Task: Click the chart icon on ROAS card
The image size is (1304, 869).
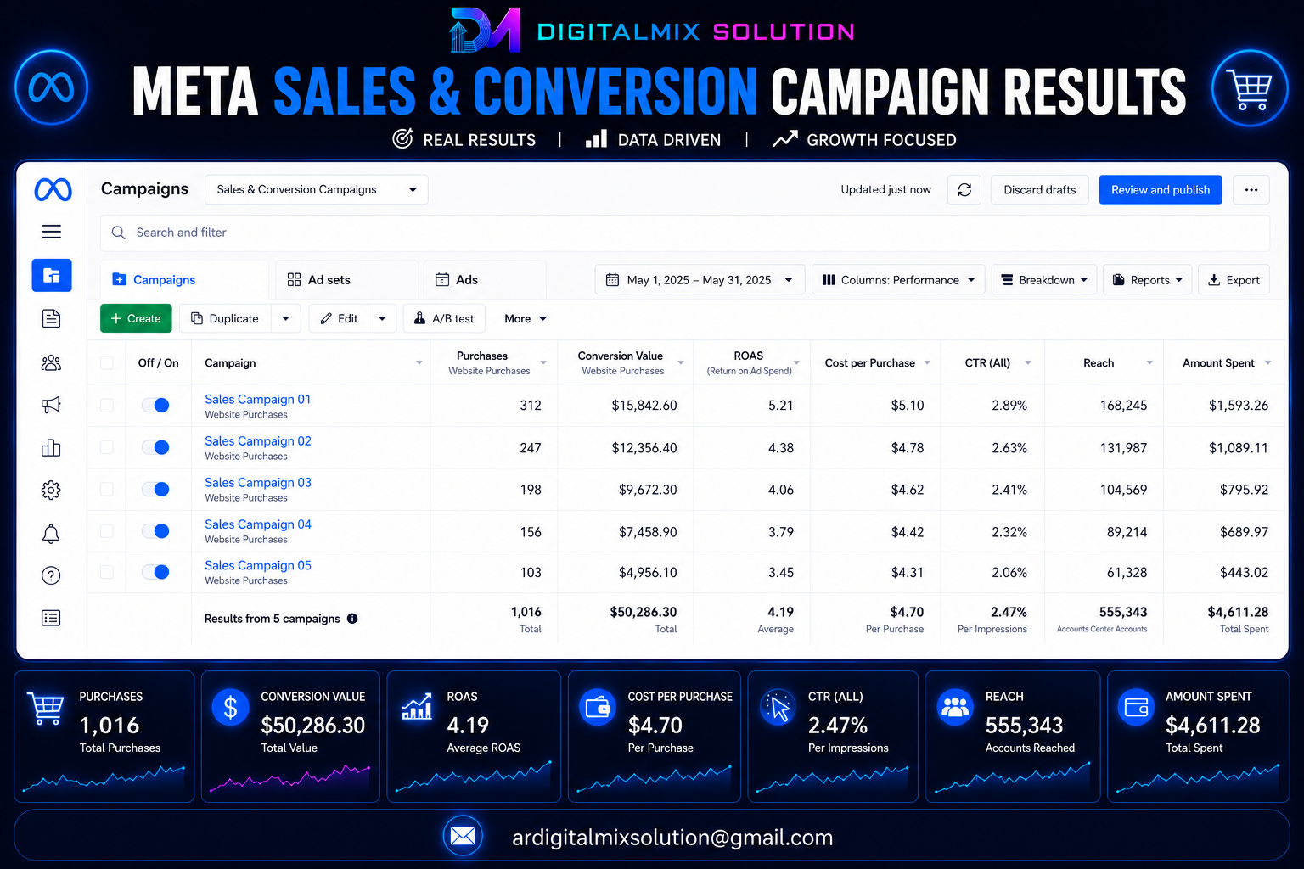Action: [x=417, y=707]
